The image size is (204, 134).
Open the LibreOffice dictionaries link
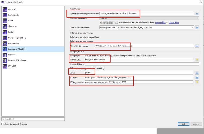point(174,23)
